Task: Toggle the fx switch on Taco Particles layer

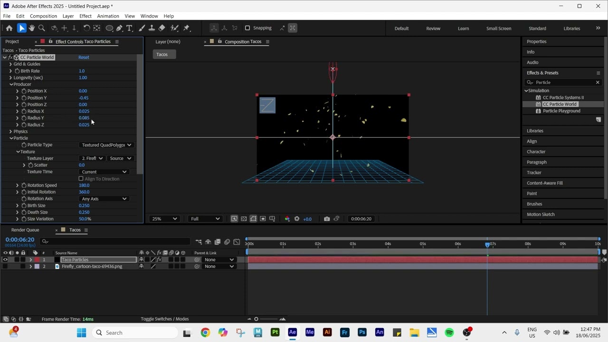Action: (159, 260)
